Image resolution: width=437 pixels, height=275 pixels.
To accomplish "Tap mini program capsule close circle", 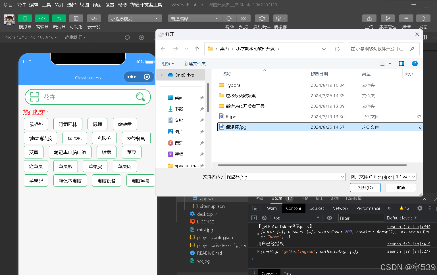I will click(147, 77).
